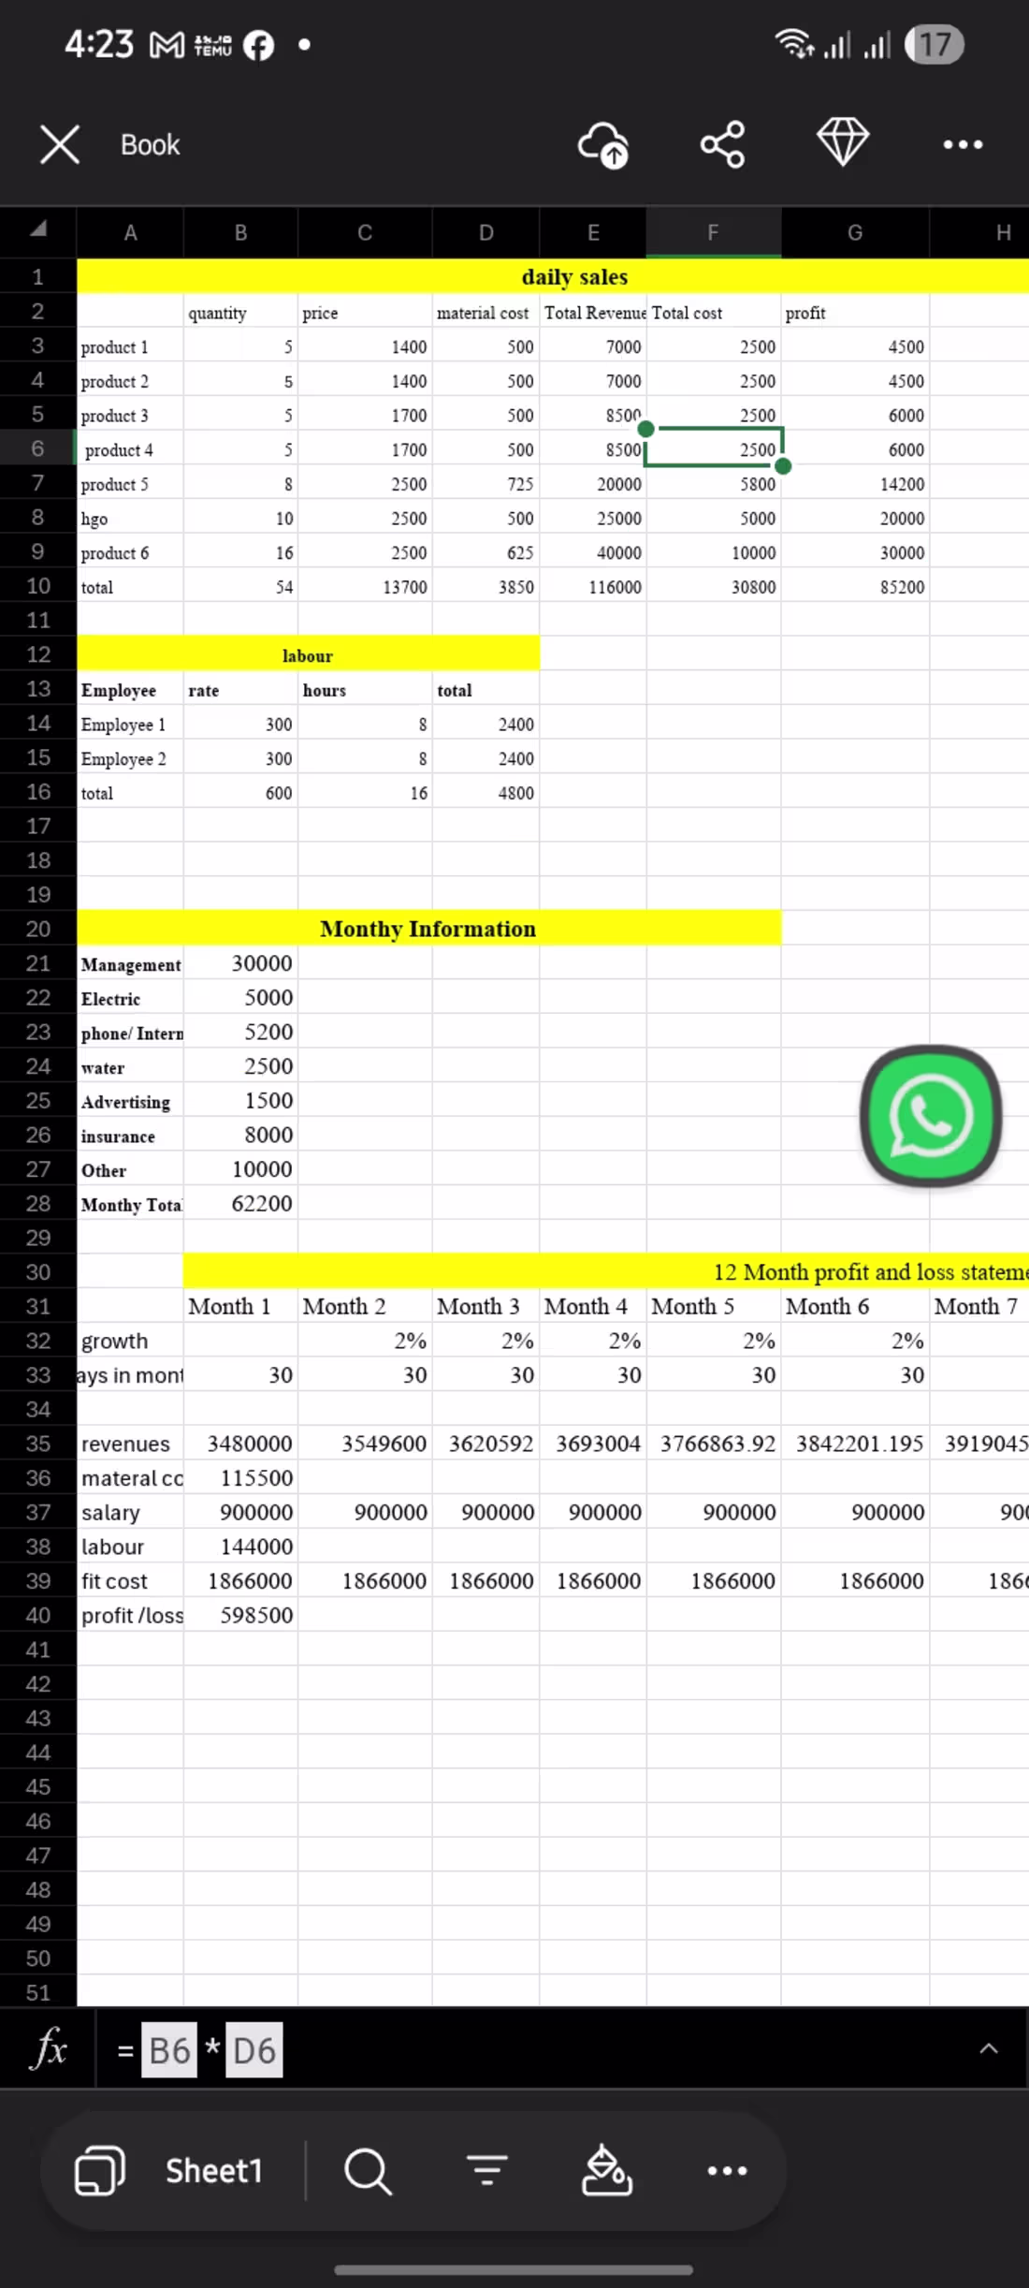Open the top three-dot overflow menu
1029x2288 pixels.
click(x=963, y=144)
